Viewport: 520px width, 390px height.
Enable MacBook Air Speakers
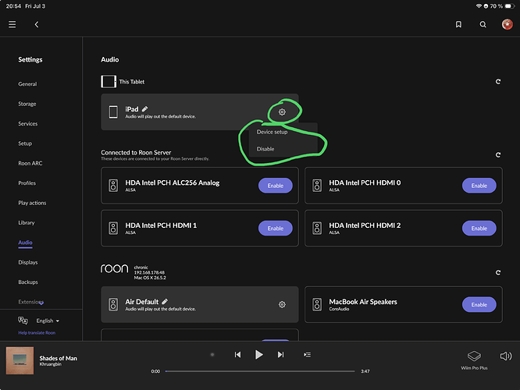[x=479, y=304]
